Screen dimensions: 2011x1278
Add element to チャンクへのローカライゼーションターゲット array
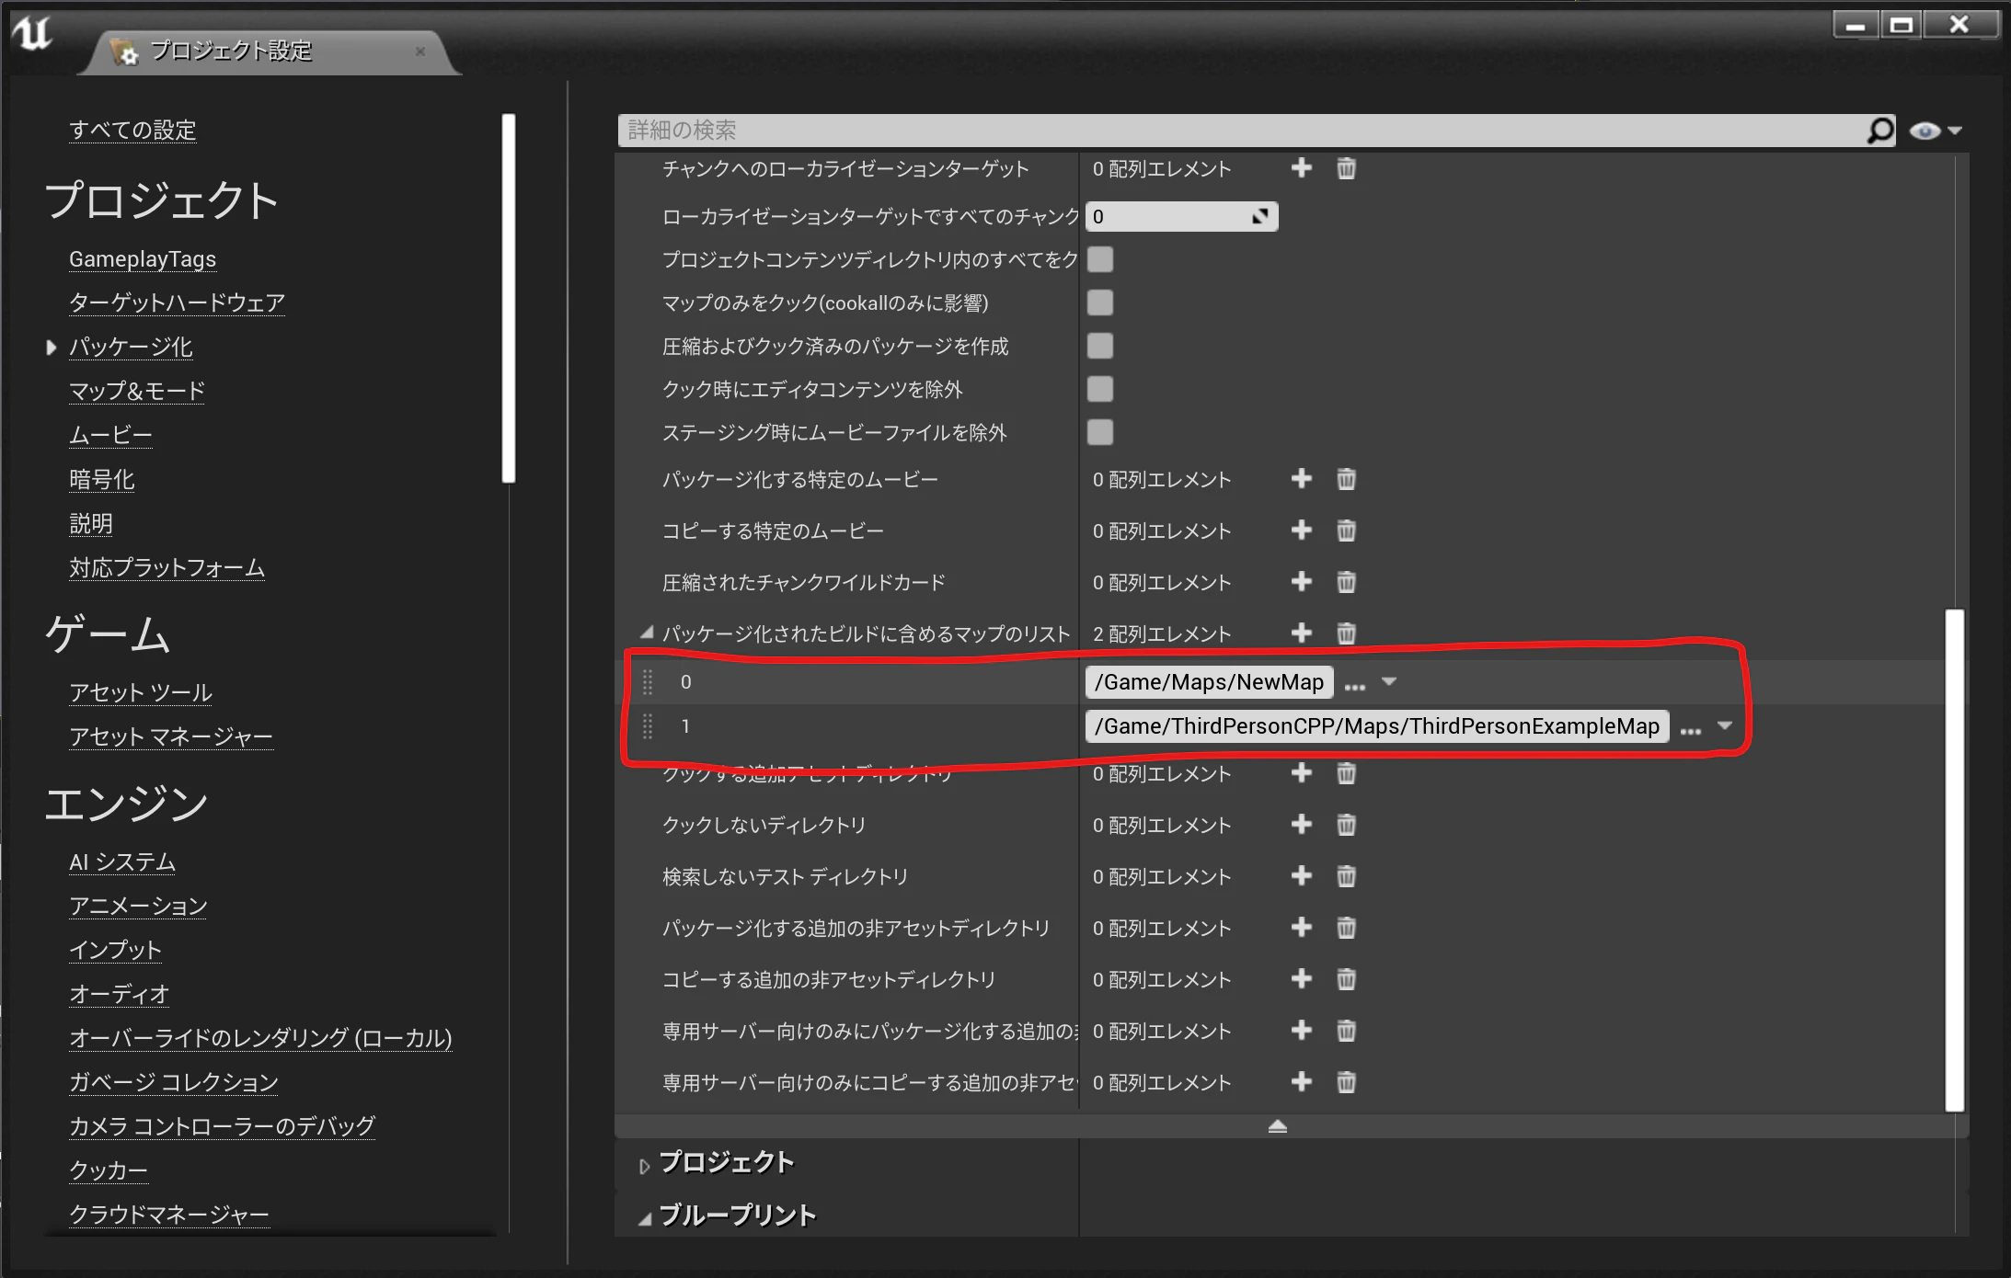(x=1301, y=168)
